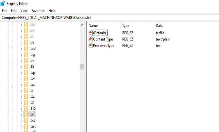Click the Registry Editor app icon in title bar
This screenshot has height=132, width=219.
3,4
